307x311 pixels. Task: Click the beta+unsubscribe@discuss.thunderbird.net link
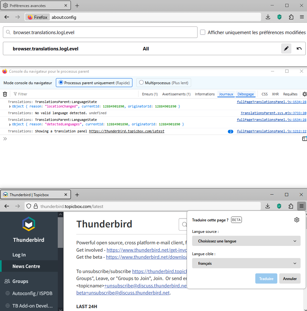(123, 293)
